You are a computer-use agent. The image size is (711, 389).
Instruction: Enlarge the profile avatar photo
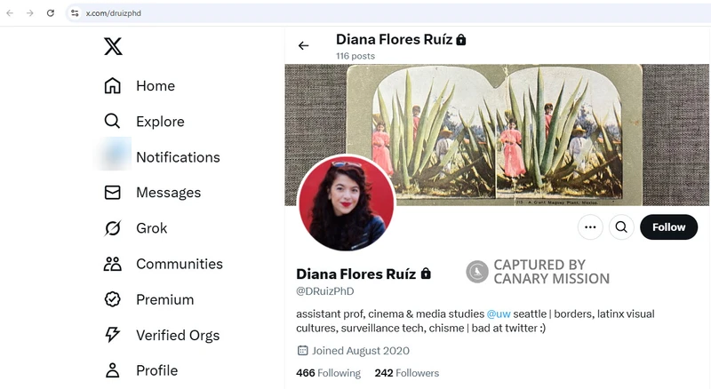[x=346, y=202]
